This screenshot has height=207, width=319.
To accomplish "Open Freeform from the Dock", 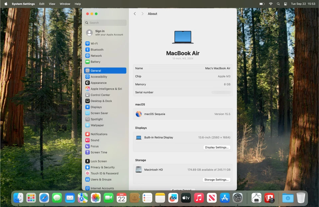I will [173, 198].
